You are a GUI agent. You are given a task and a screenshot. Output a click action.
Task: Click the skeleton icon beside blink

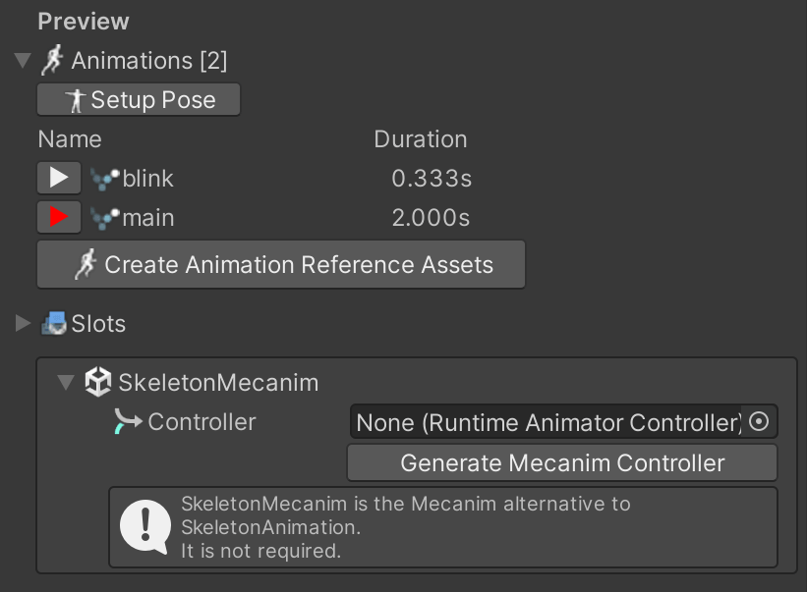click(x=105, y=179)
